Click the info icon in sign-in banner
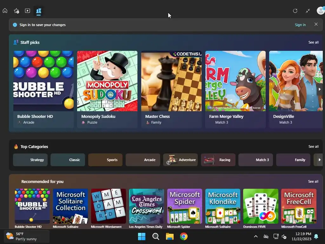The height and width of the screenshot is (244, 325). (x=15, y=25)
